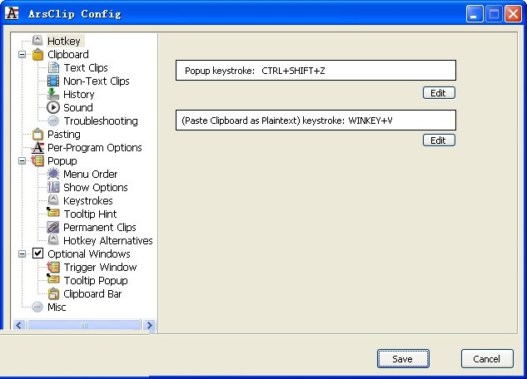Open Clipboard Bar settings

92,294
